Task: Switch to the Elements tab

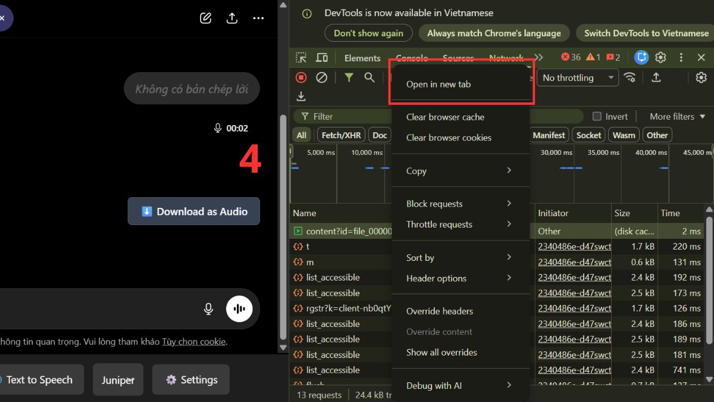Action: [362, 58]
